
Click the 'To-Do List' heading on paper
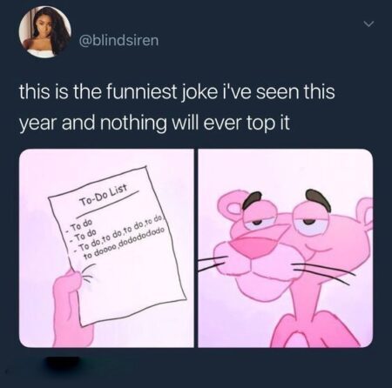click(104, 196)
